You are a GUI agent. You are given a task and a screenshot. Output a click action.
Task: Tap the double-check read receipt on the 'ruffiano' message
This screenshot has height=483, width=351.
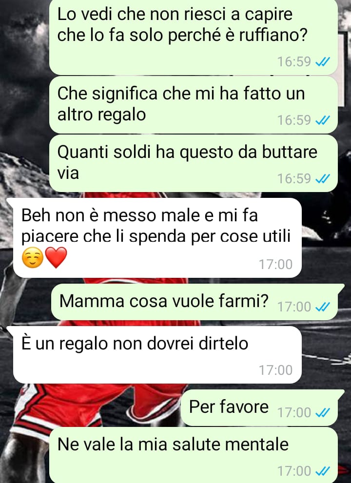[x=323, y=62]
